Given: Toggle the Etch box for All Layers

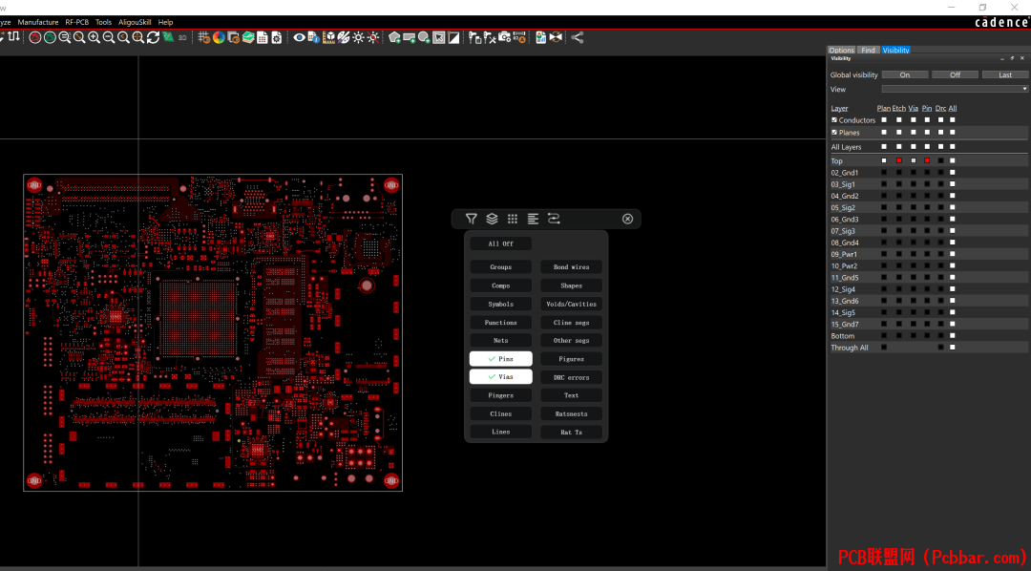Looking at the screenshot, I should coord(899,147).
